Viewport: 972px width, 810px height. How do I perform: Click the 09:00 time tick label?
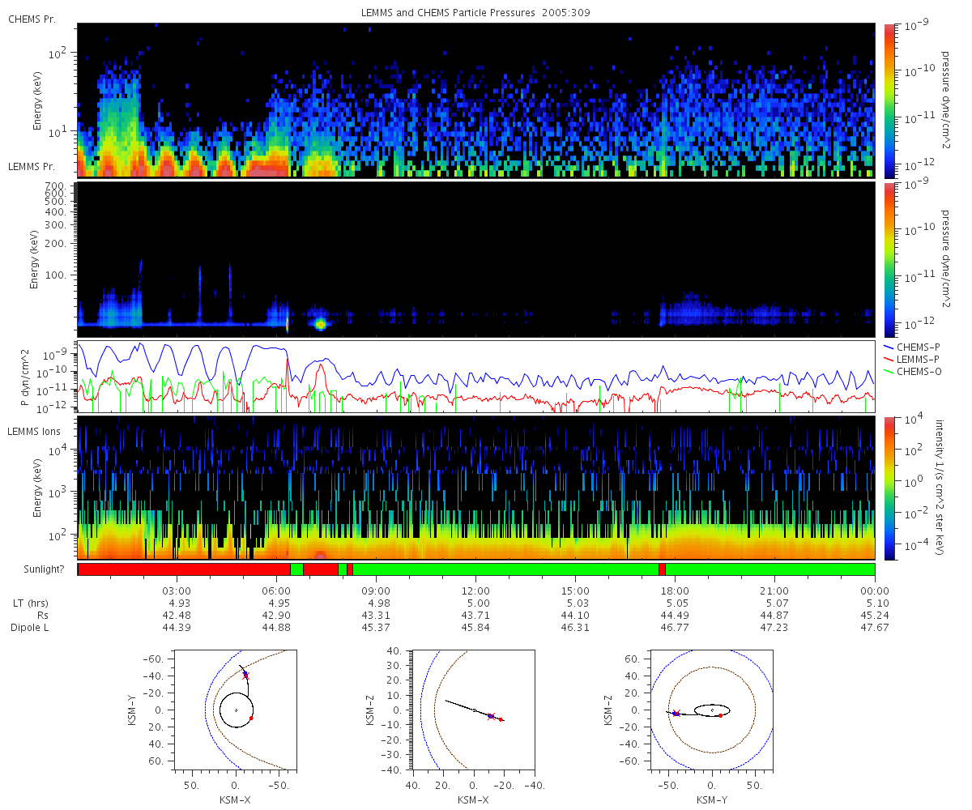[377, 590]
